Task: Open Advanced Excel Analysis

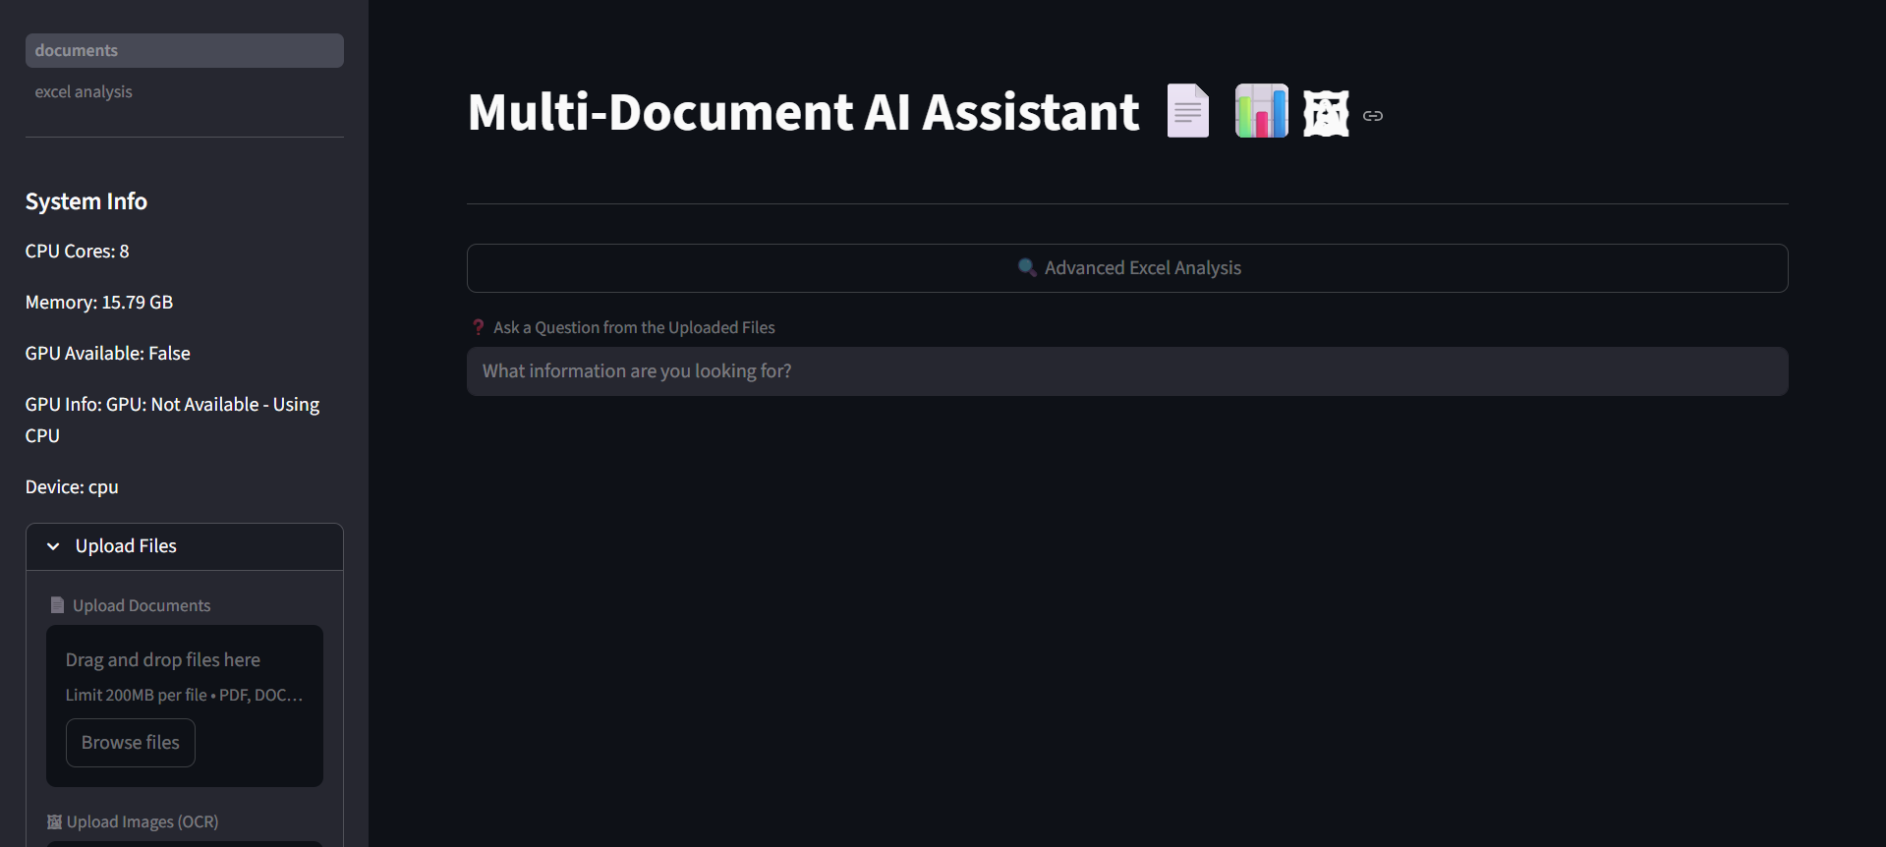Action: tap(1126, 268)
